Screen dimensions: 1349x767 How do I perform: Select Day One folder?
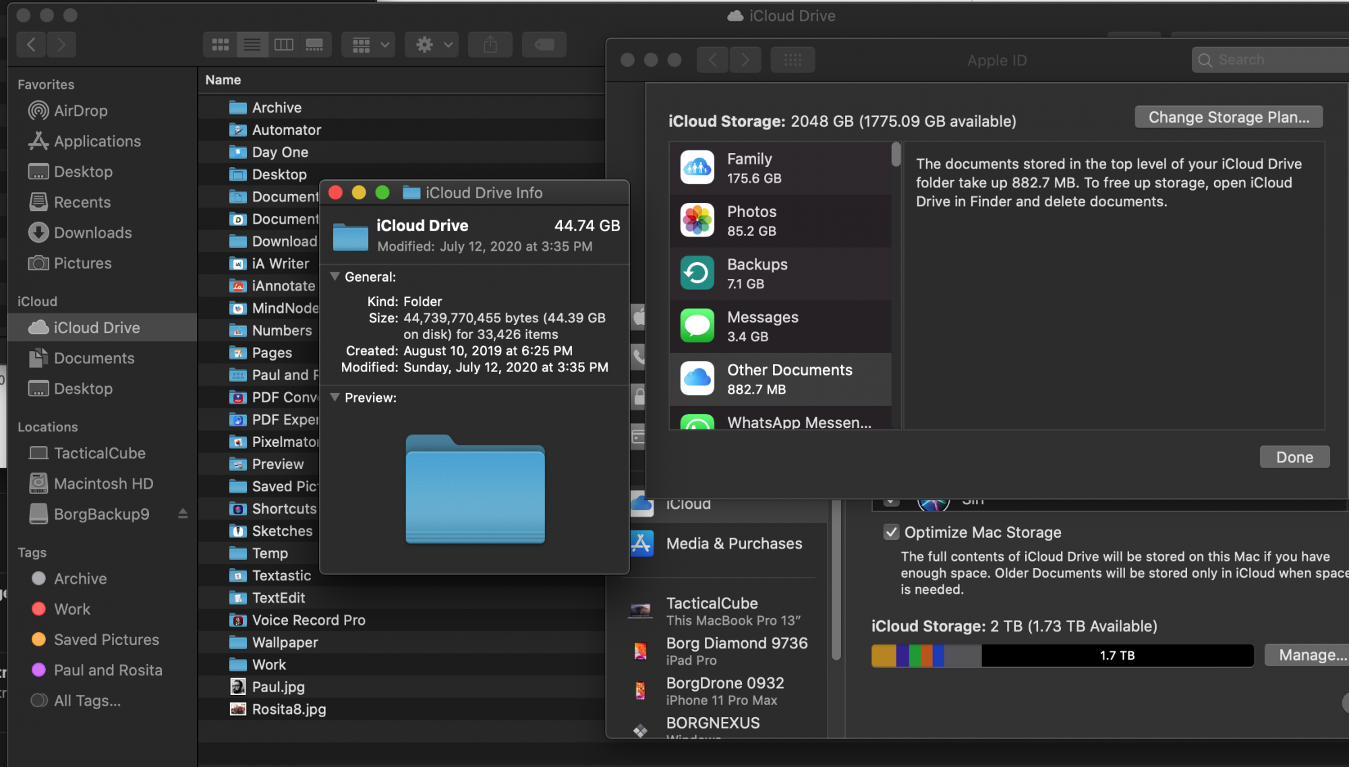tap(401, 152)
